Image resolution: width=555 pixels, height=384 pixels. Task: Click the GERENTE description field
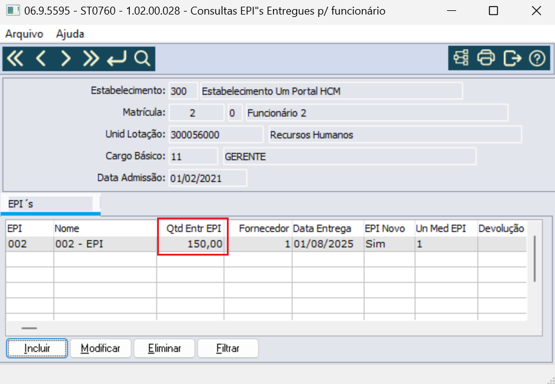pyautogui.click(x=350, y=156)
